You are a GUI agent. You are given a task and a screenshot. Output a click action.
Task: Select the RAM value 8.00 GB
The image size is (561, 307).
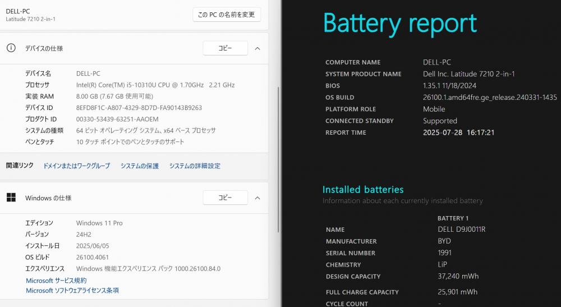(x=114, y=96)
